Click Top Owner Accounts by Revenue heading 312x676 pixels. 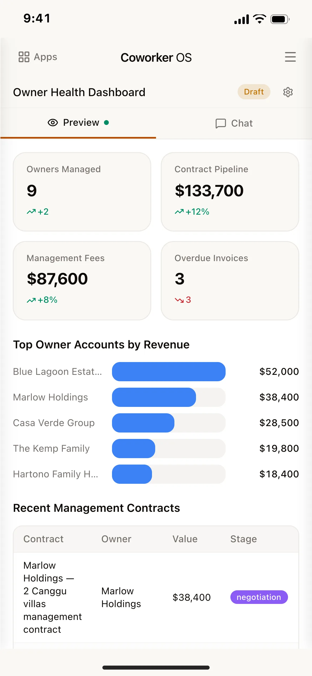tap(101, 345)
